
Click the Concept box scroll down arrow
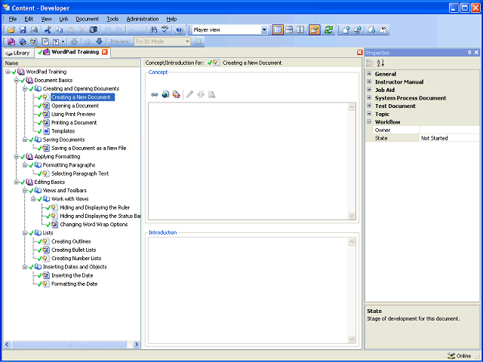click(x=352, y=216)
